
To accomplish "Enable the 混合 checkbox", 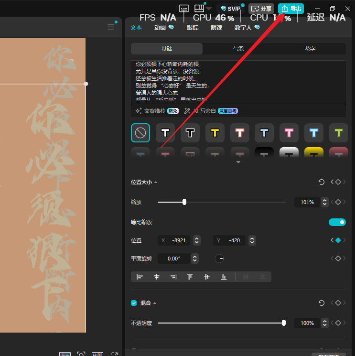I will click(x=134, y=303).
